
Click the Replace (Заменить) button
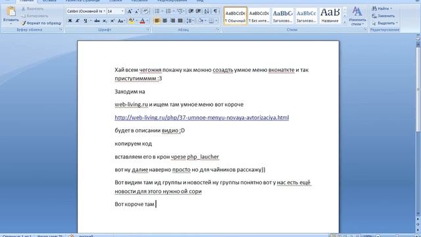[x=384, y=16]
